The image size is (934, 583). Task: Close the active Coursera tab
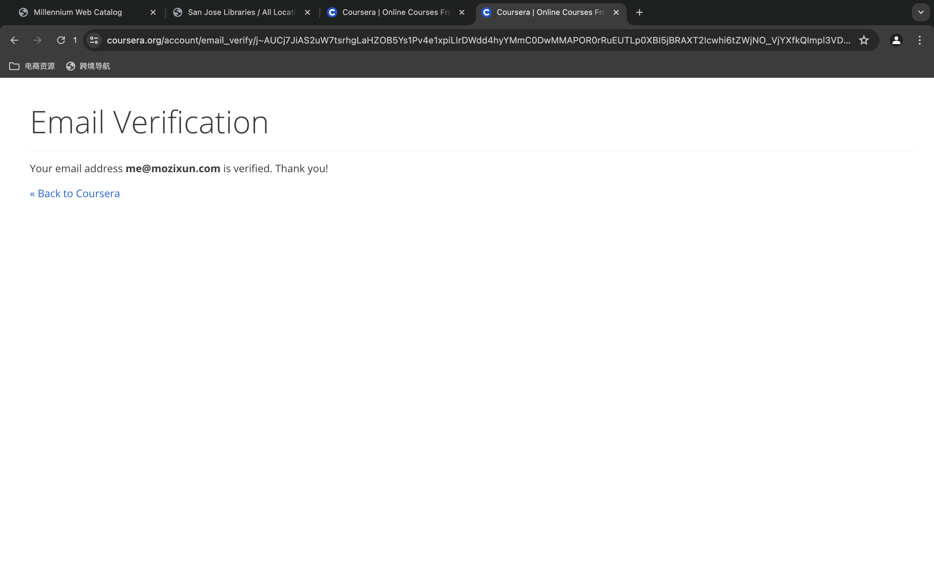pos(616,12)
